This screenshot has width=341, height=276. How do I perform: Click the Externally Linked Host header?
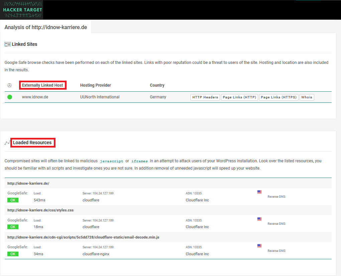tap(42, 85)
